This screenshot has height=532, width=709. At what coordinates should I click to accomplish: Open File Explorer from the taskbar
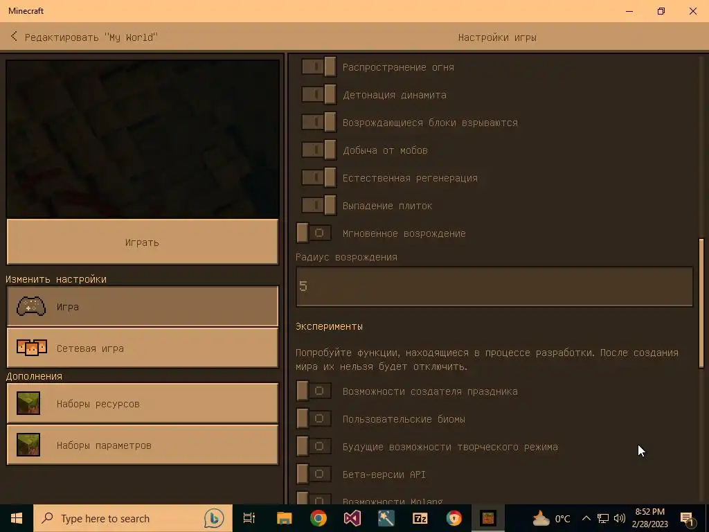(285, 518)
